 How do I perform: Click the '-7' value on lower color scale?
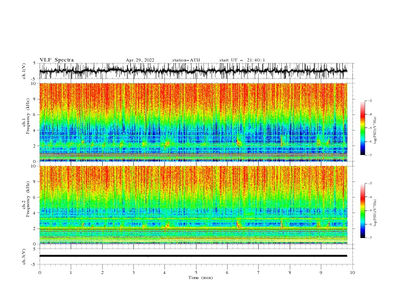[369, 238]
